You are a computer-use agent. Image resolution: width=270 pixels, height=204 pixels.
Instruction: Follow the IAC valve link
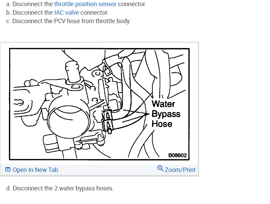tap(67, 13)
